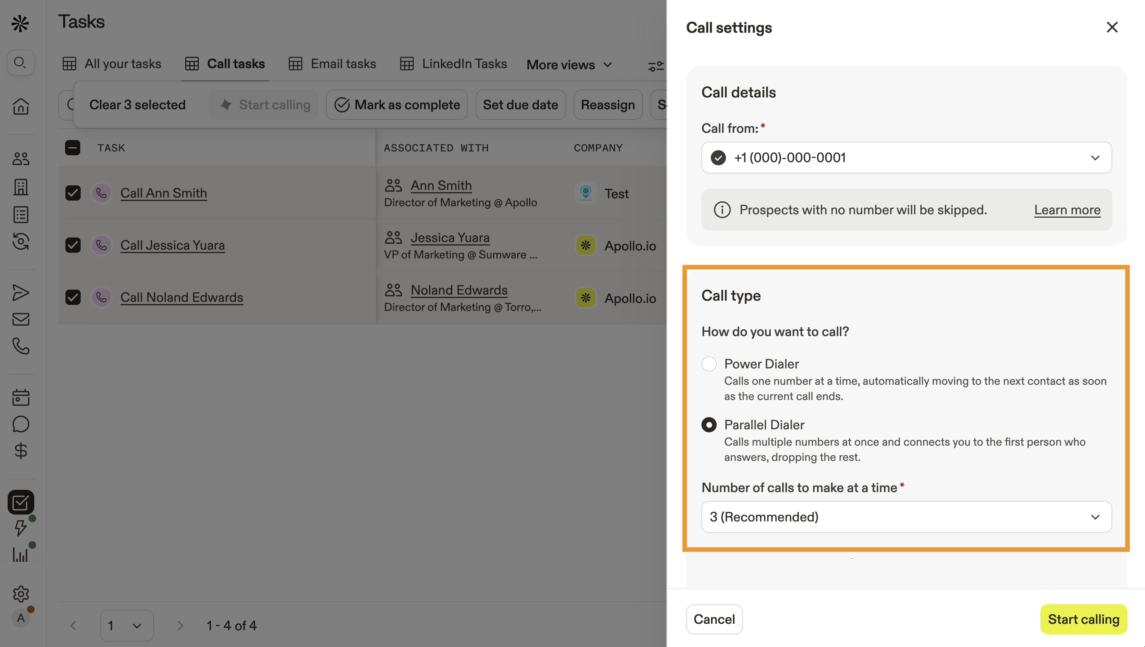Open the Deals dollar icon
The height and width of the screenshot is (647, 1145).
pyautogui.click(x=21, y=451)
